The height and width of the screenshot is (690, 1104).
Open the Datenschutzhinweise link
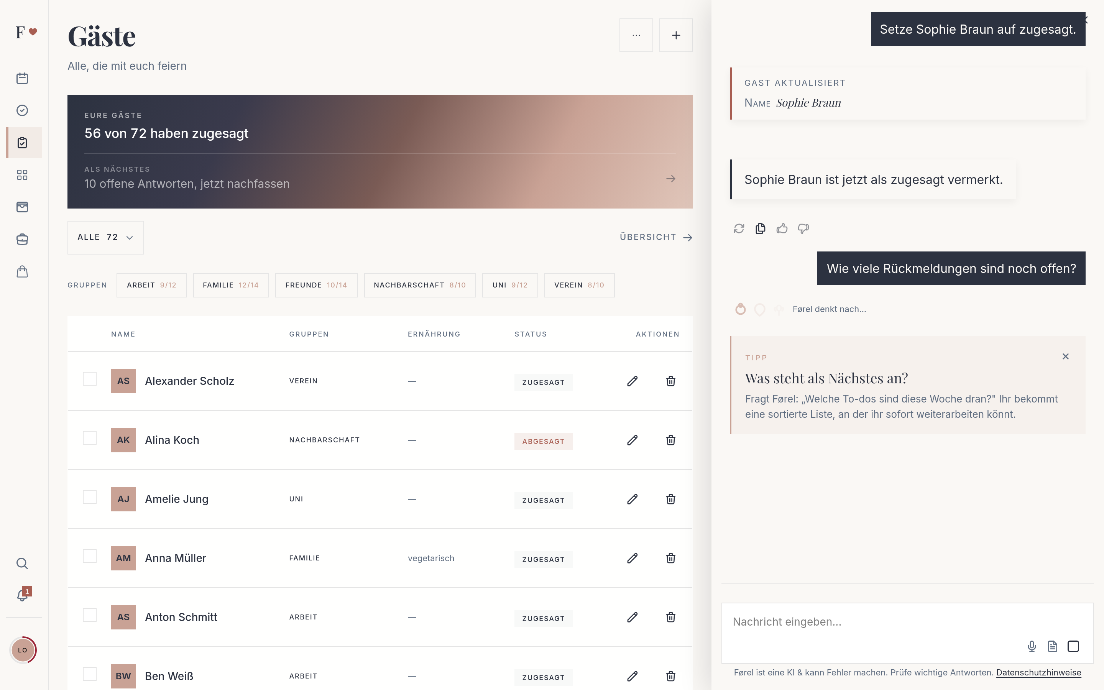pyautogui.click(x=1038, y=673)
